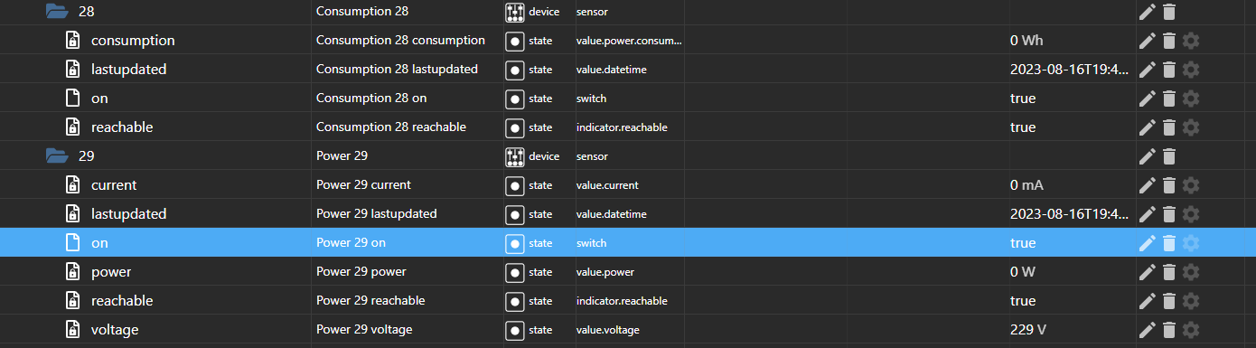Click the indicator.reachable role for Power 29 reachable
The image size is (1256, 348).
coord(622,301)
